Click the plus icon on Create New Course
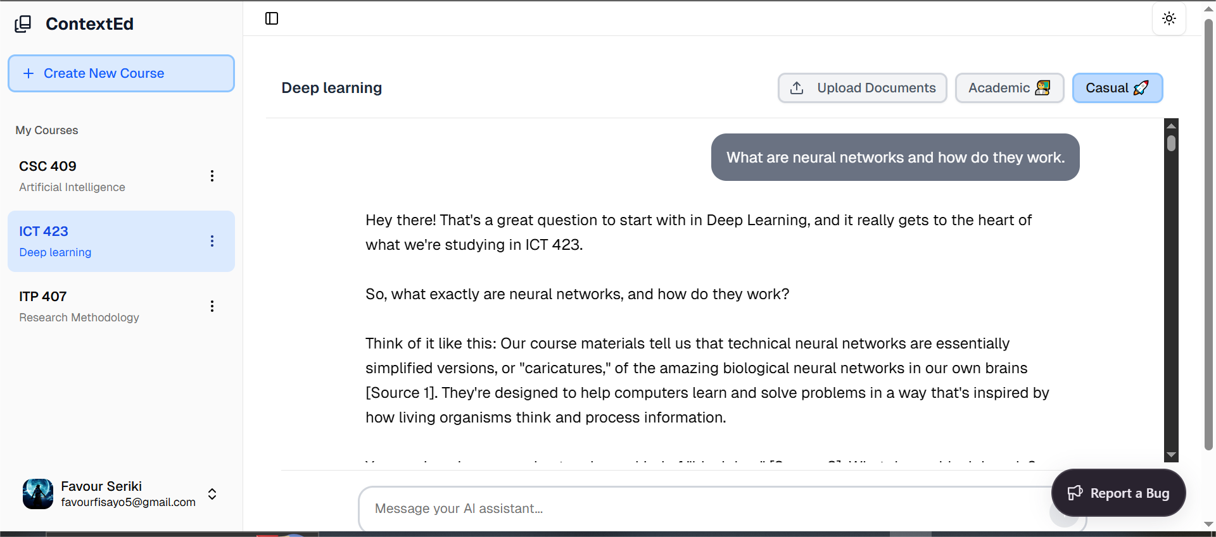 click(29, 73)
